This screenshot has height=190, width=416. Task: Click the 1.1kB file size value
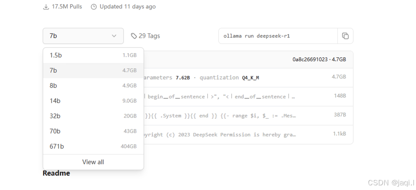340,134
